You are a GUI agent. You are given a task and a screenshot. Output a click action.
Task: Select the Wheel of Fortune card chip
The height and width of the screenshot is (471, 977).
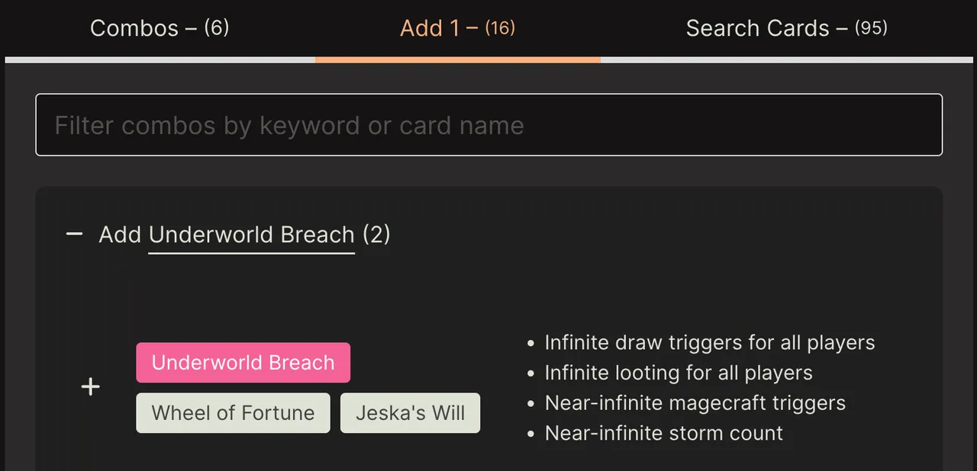click(233, 413)
